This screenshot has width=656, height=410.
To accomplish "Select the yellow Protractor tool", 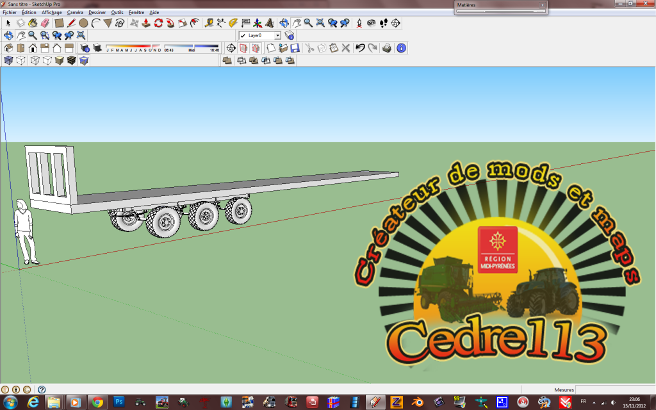I will 233,23.
